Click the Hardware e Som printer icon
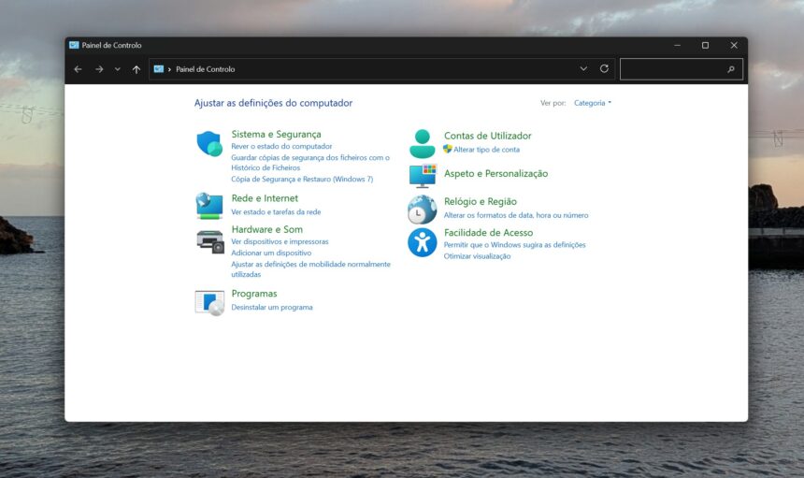This screenshot has width=804, height=478. tap(210, 241)
